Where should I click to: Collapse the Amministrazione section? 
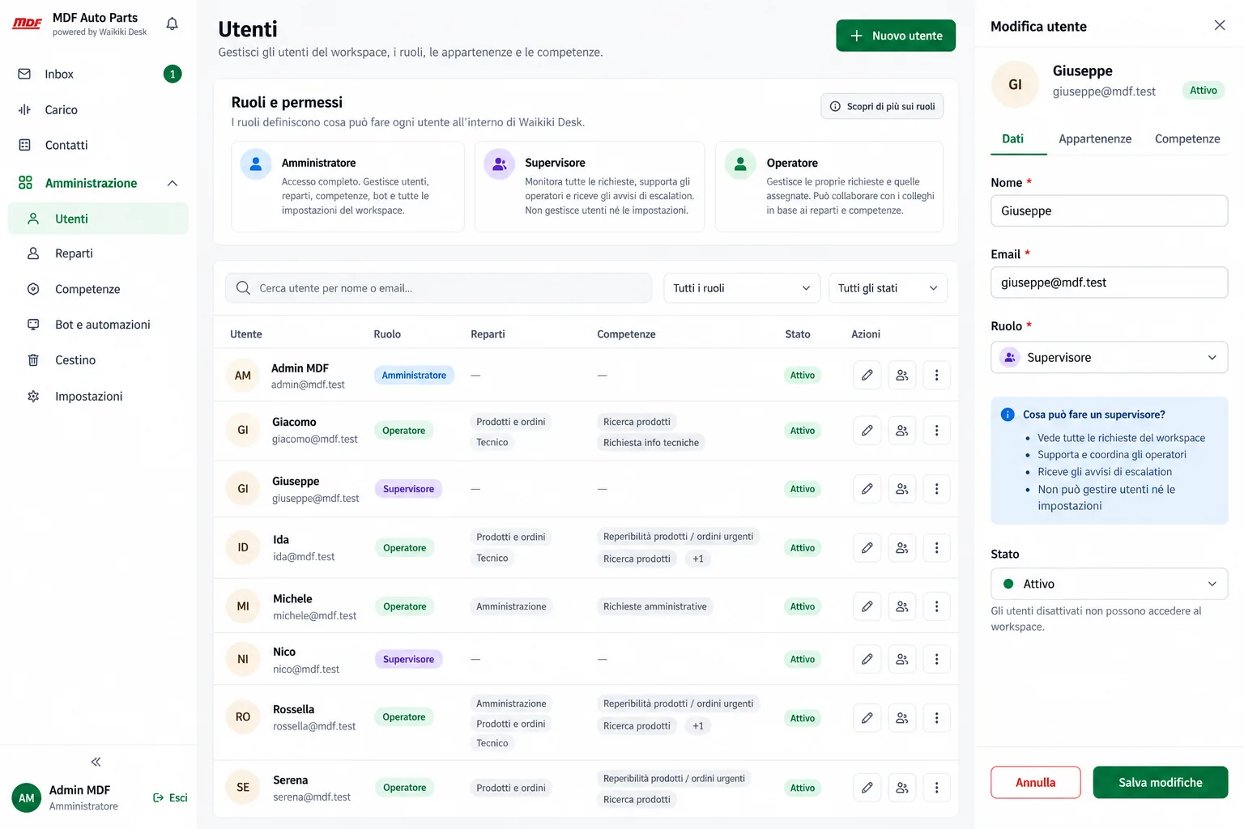pos(172,183)
